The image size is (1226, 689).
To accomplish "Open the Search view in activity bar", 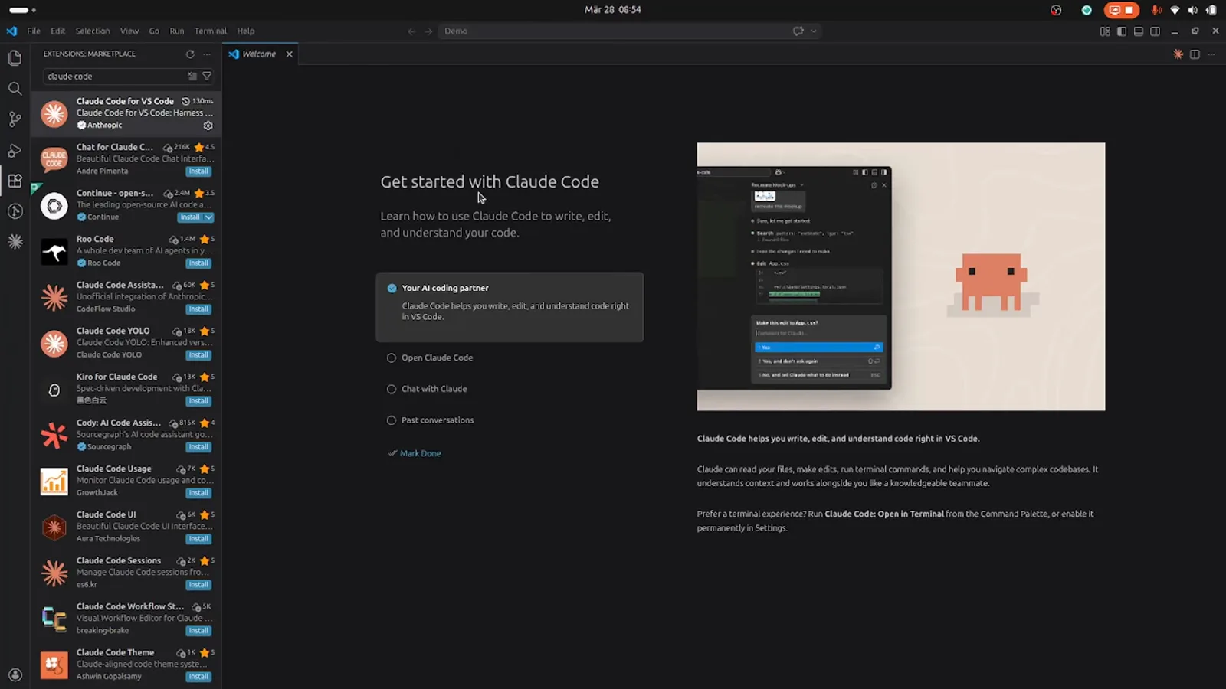I will point(15,89).
